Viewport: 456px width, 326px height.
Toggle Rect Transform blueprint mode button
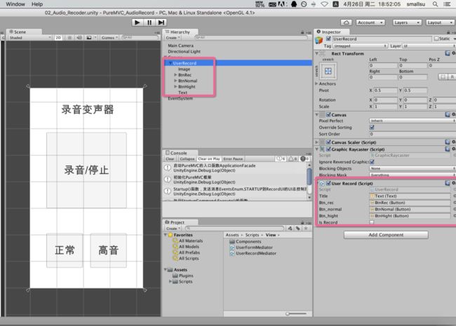(x=443, y=76)
